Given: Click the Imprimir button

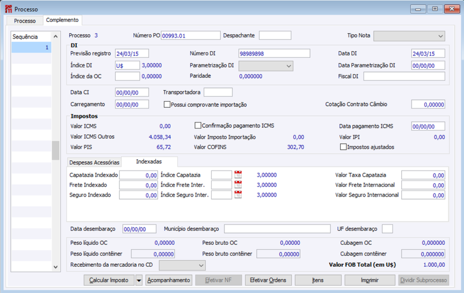Looking at the screenshot, I should coord(370,280).
